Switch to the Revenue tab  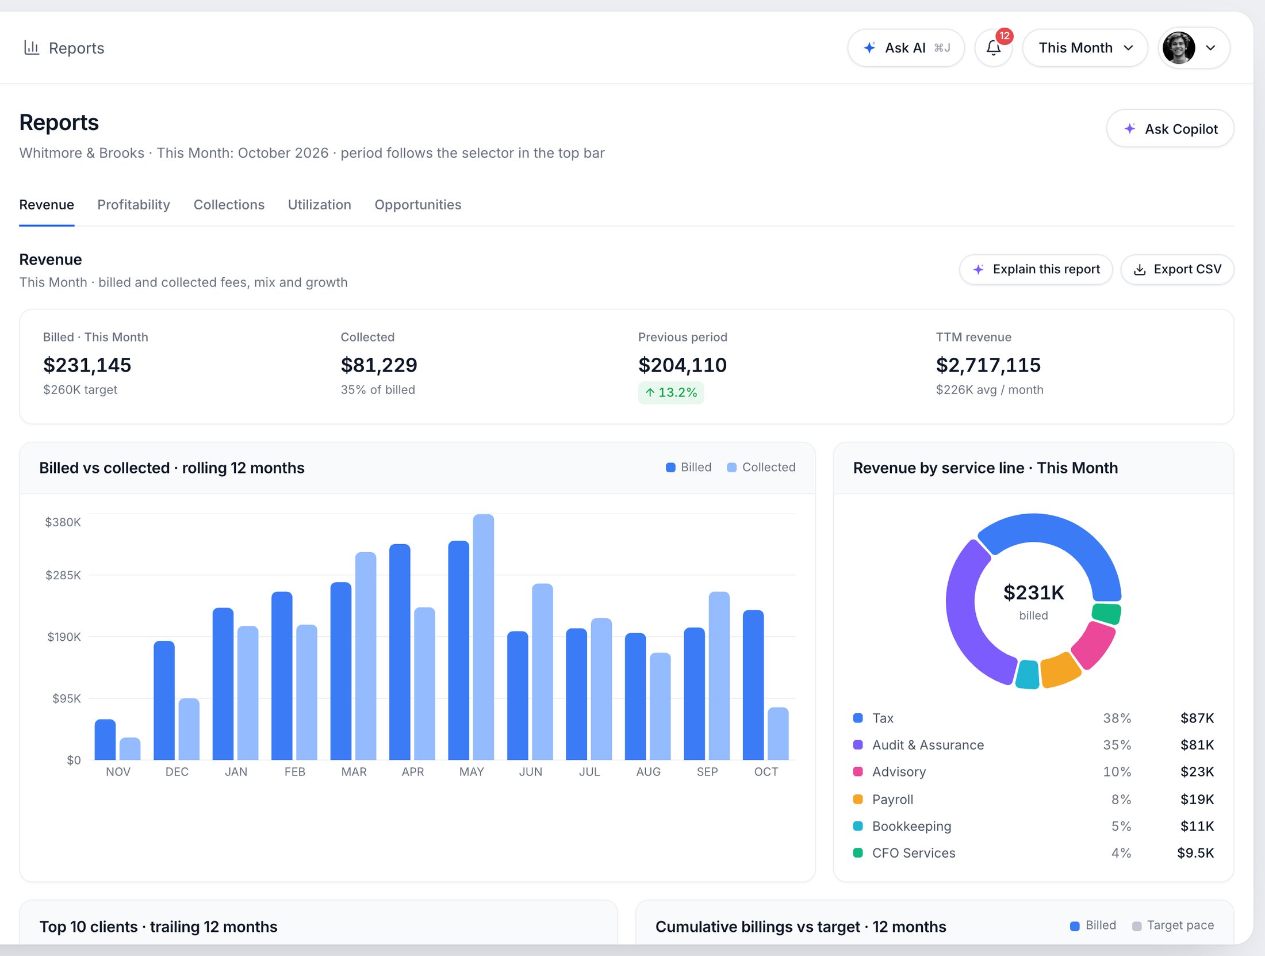click(47, 205)
